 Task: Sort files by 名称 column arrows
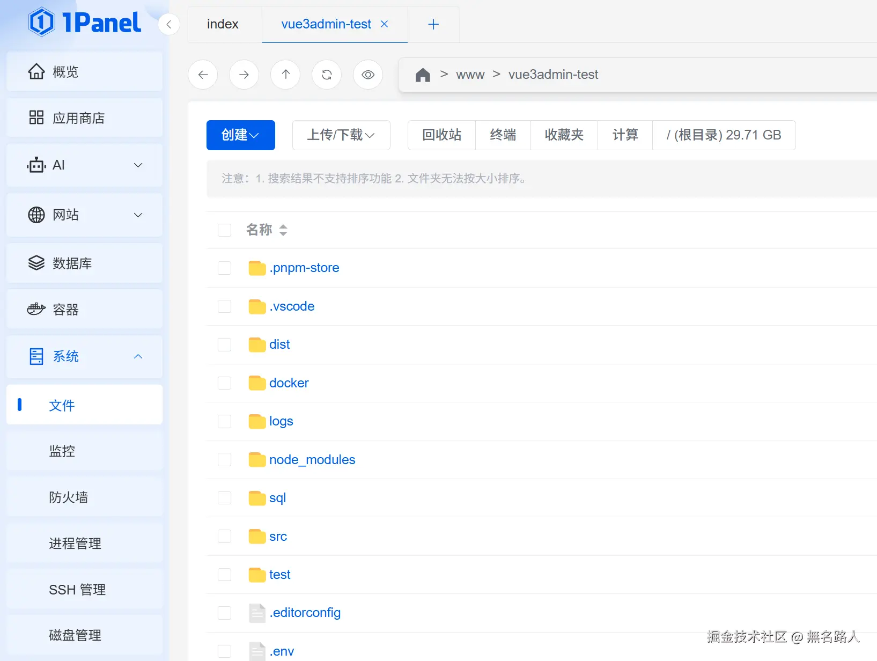(x=283, y=230)
